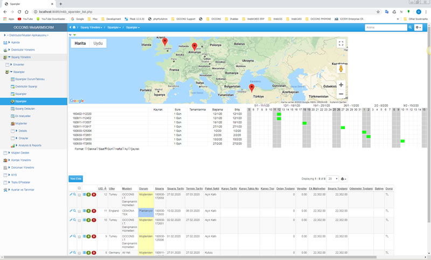Image resolution: width=431 pixels, height=260 pixels.
Task: Switch the map to Uydu view
Action: point(98,44)
